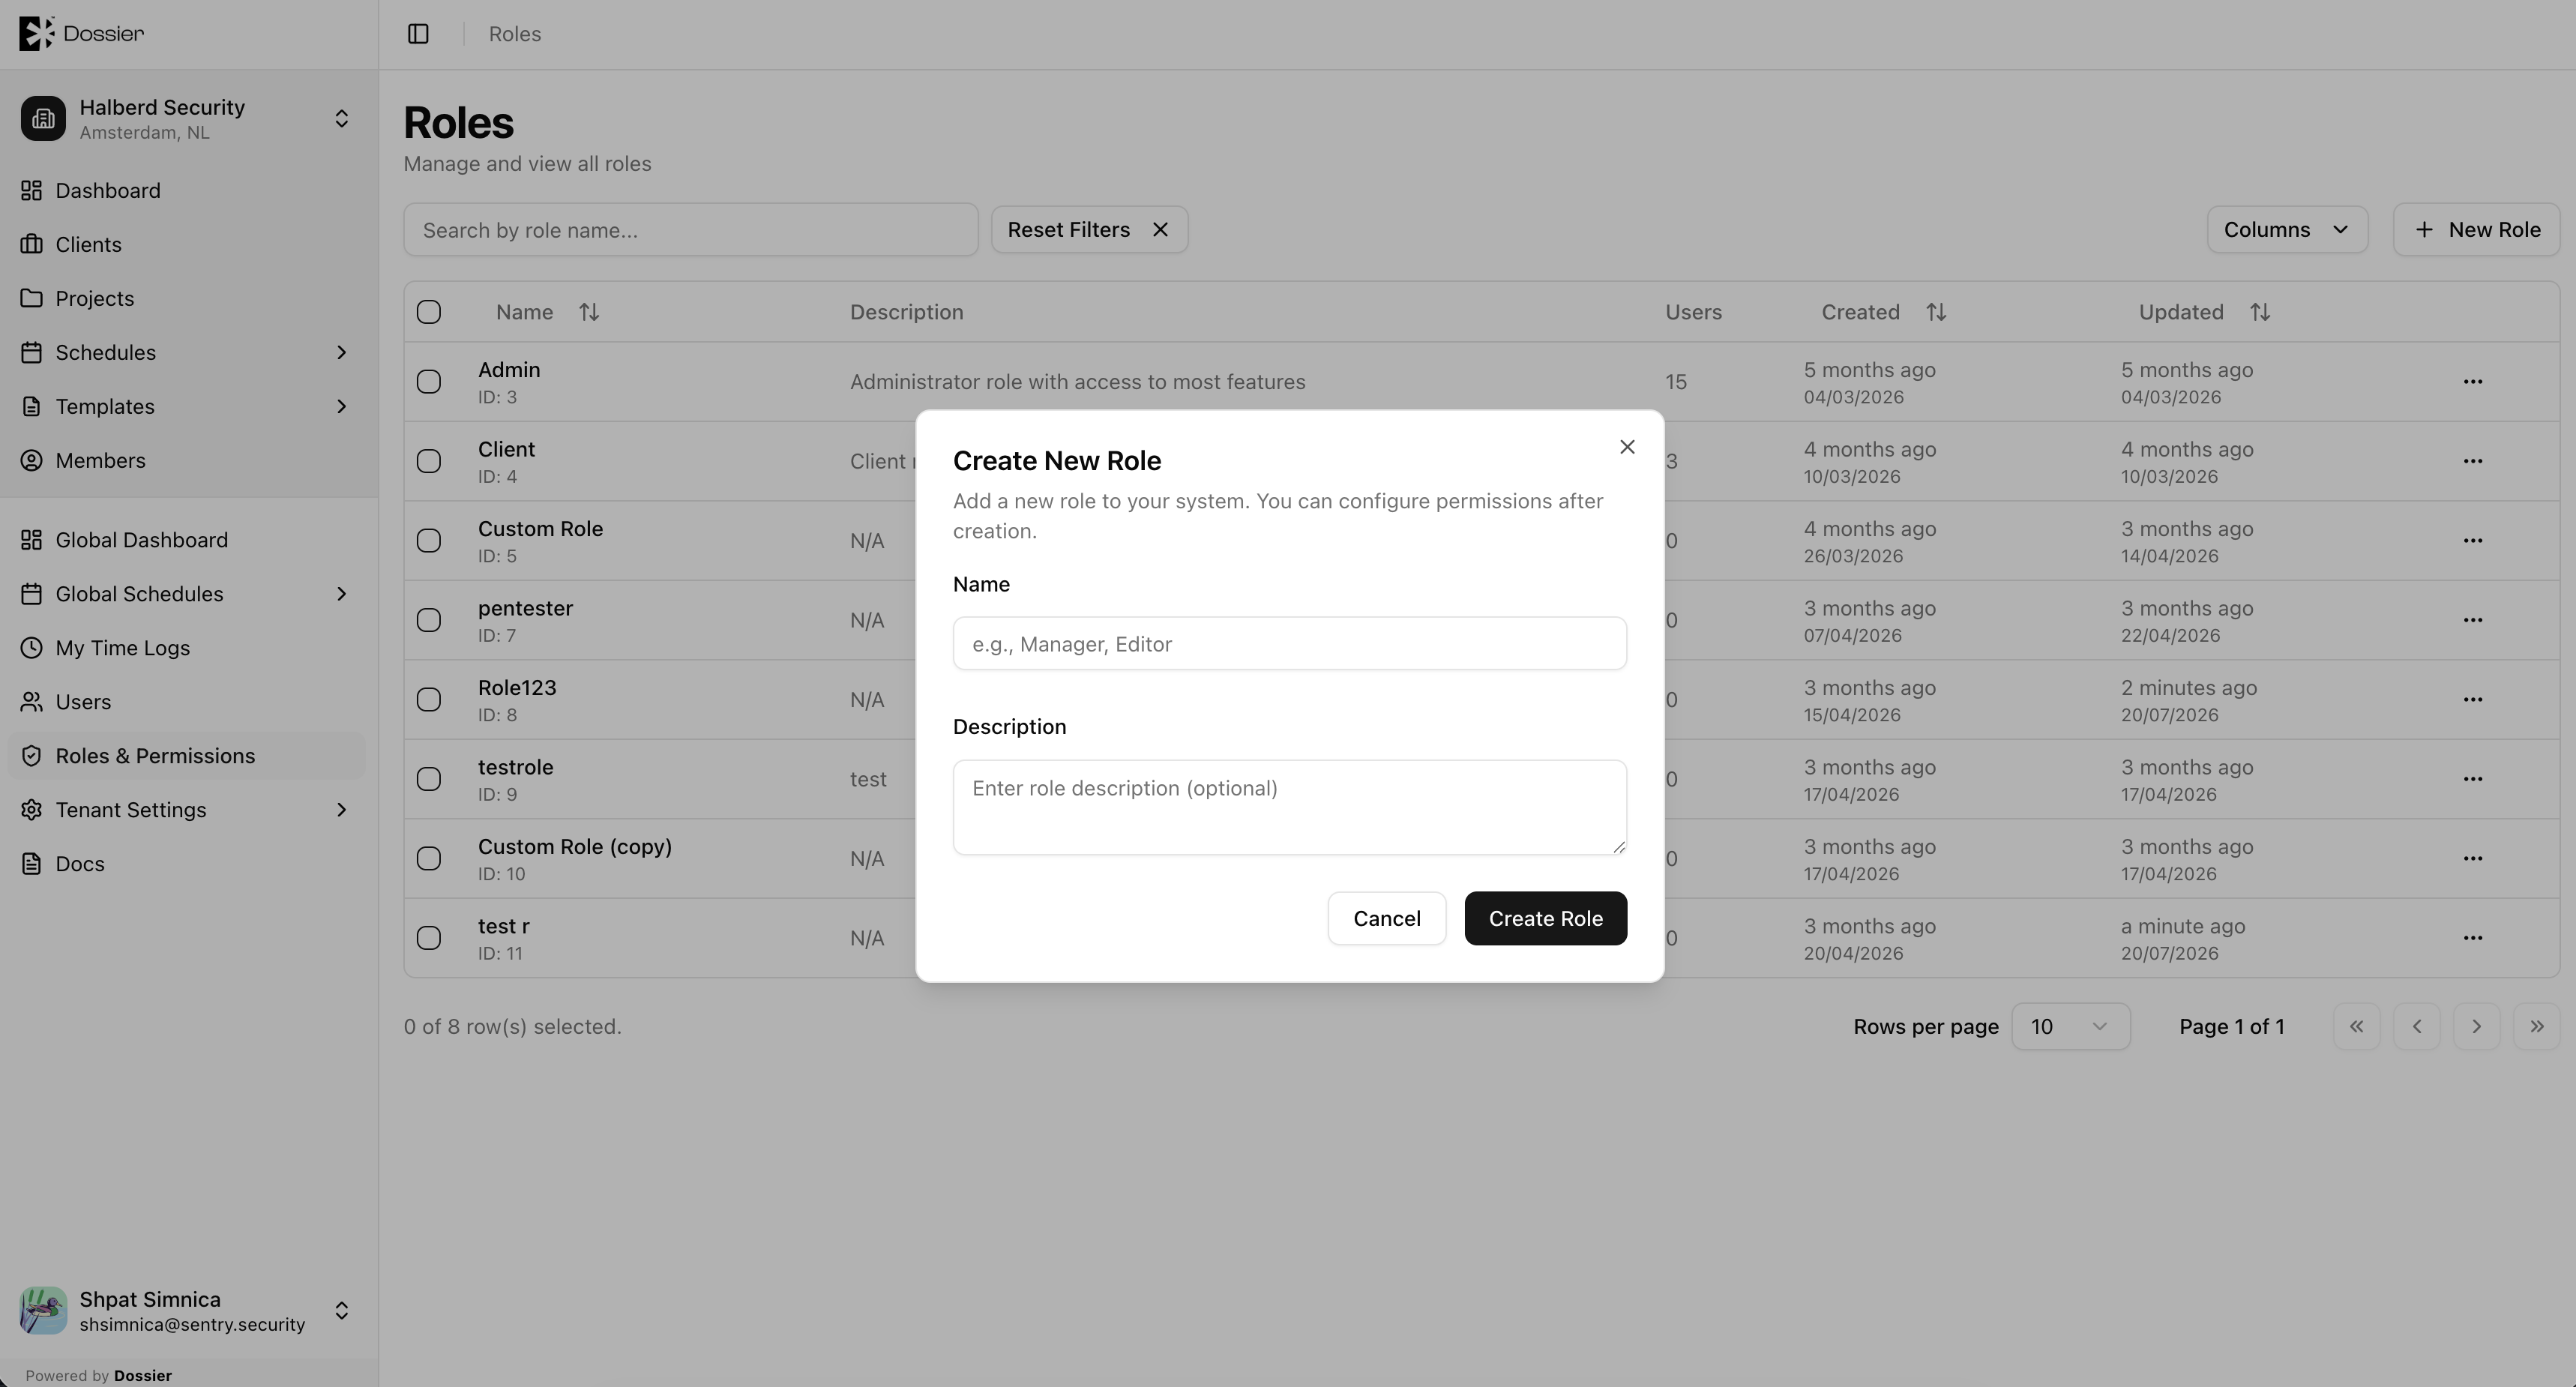The width and height of the screenshot is (2576, 1387).
Task: Select the pentester role checkbox
Action: click(x=429, y=620)
